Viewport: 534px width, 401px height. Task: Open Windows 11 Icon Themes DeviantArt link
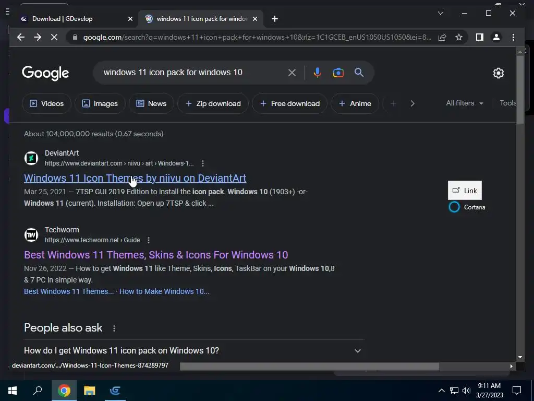tap(135, 178)
